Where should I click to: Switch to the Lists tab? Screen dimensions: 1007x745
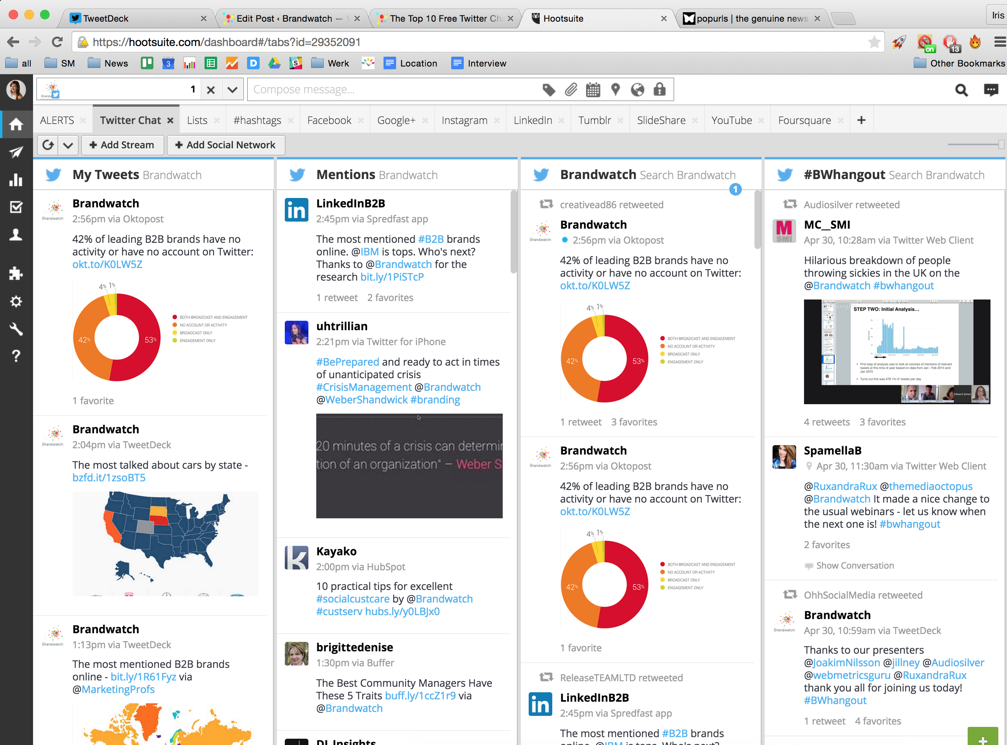(x=197, y=120)
